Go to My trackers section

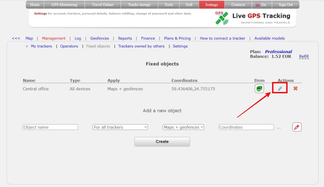(x=41, y=46)
